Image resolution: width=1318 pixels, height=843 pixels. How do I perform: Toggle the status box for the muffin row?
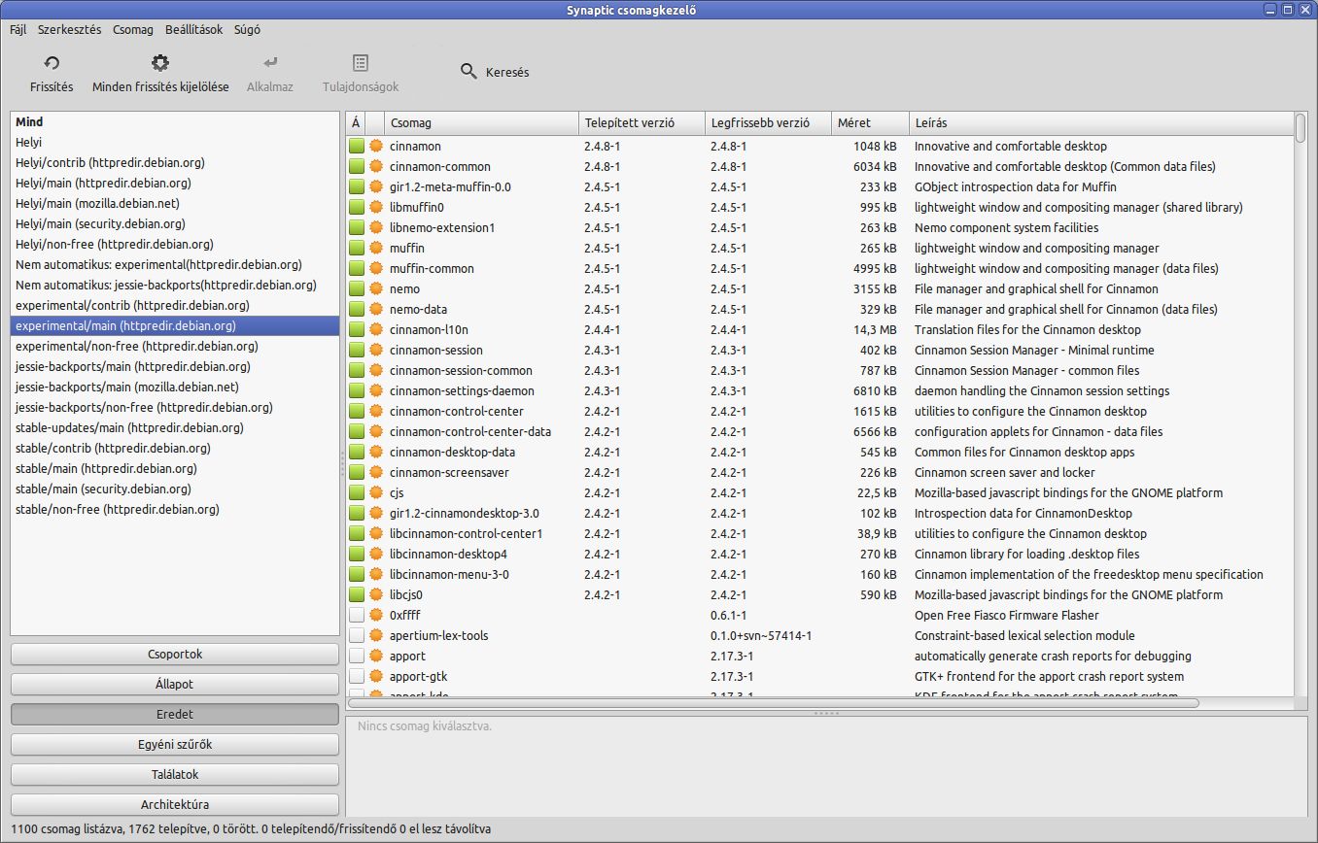pos(357,248)
